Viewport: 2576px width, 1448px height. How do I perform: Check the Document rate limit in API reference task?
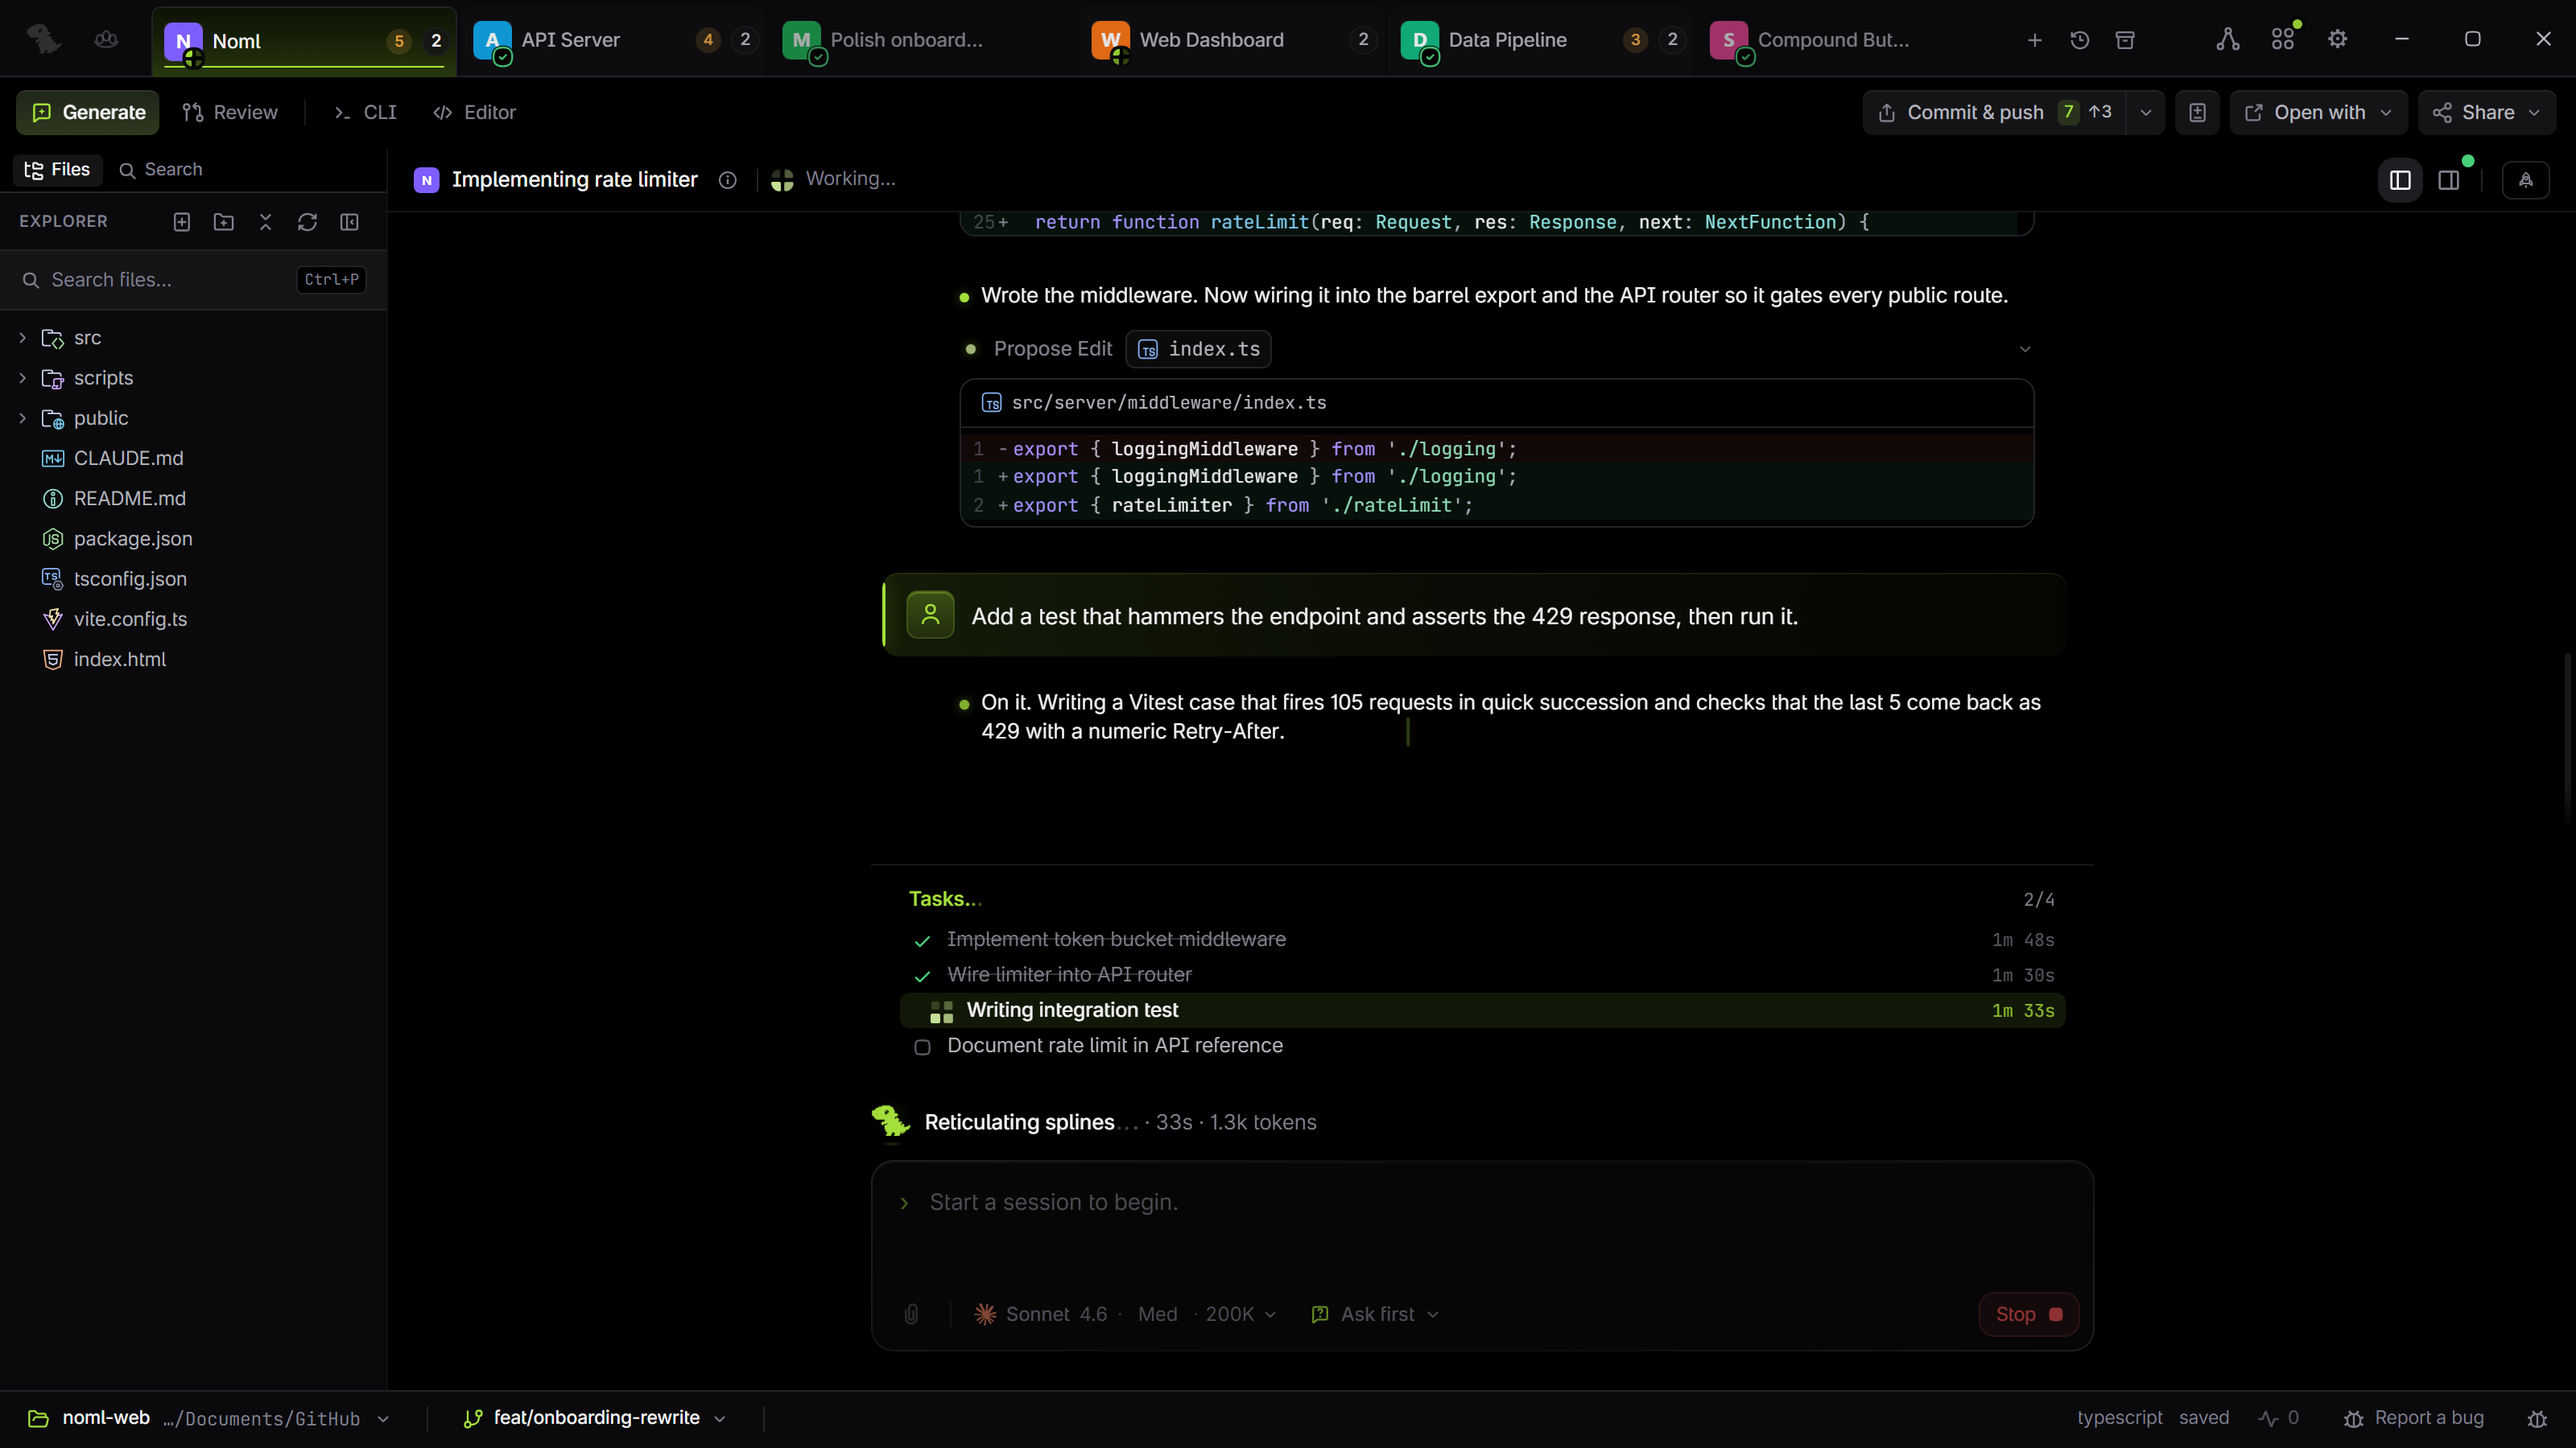922,1047
